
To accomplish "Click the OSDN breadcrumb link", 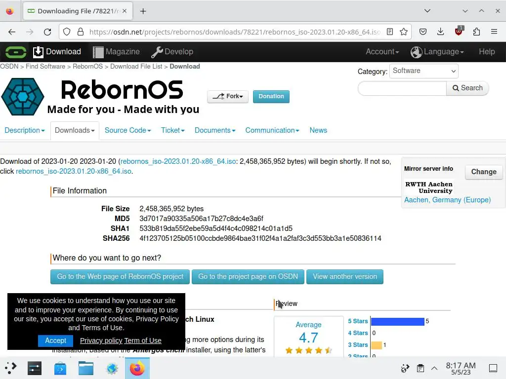I will (x=9, y=67).
